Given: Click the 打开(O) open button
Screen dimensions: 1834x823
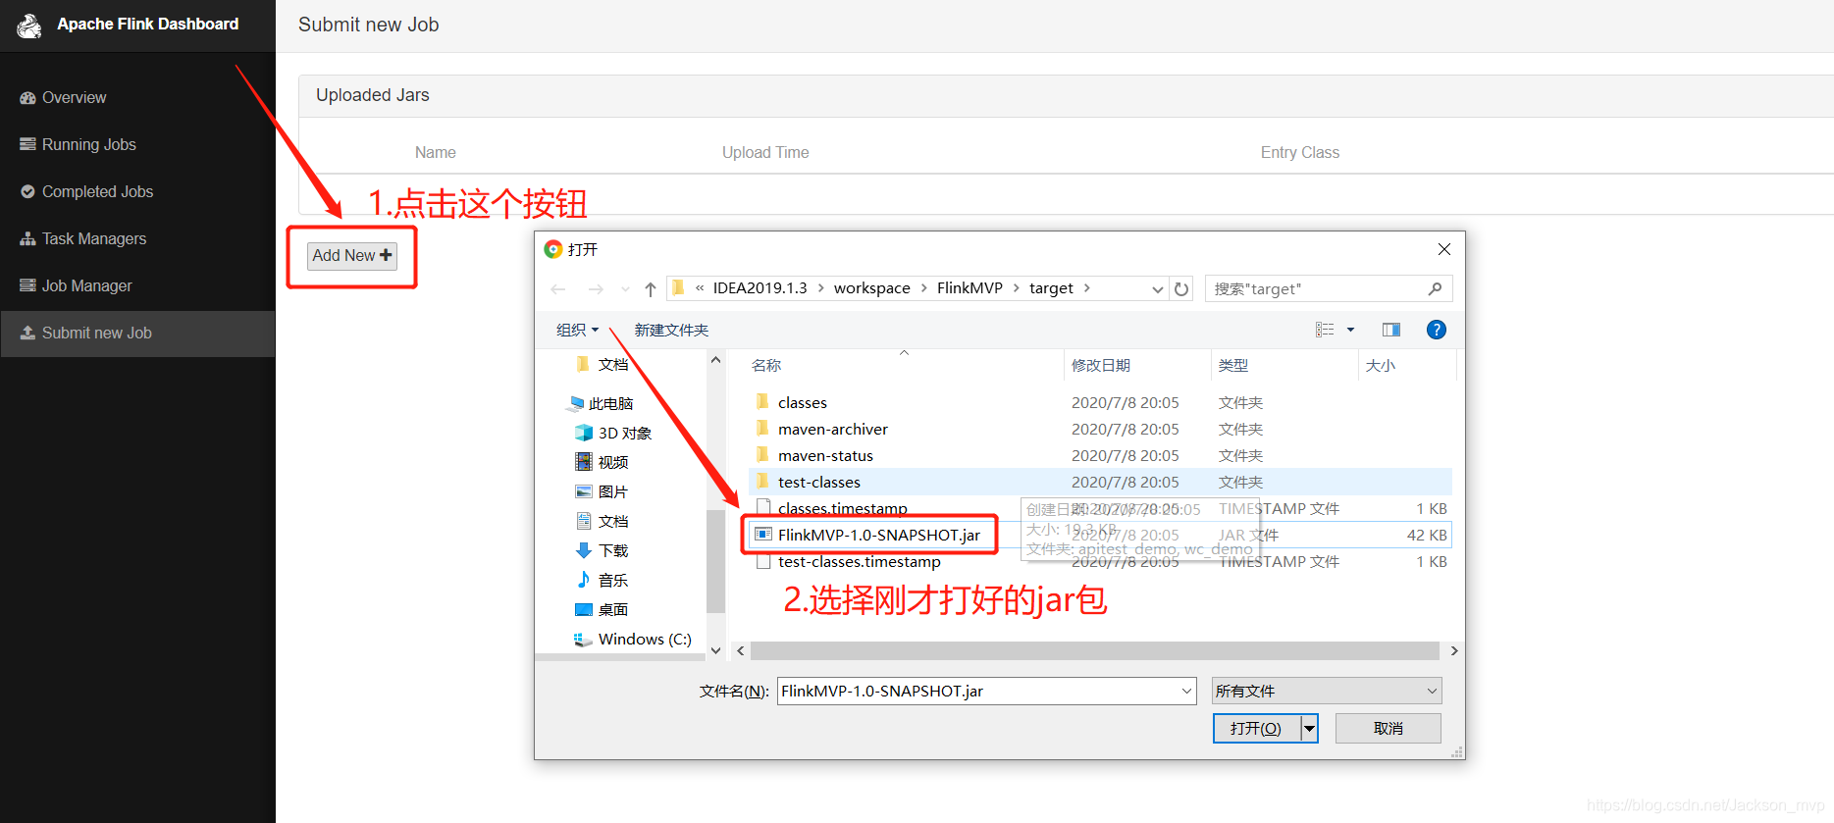Looking at the screenshot, I should point(1256,728).
